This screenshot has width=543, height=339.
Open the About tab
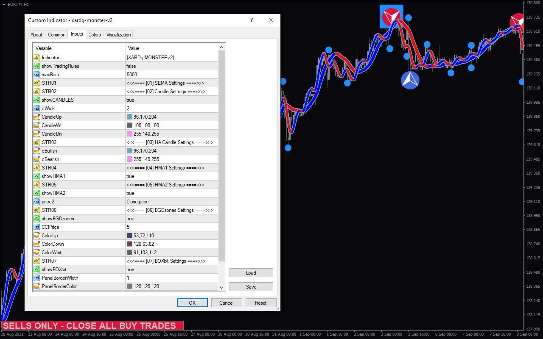[x=36, y=35]
